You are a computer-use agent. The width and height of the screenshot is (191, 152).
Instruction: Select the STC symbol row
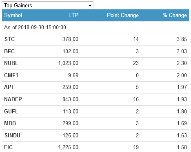(95, 39)
